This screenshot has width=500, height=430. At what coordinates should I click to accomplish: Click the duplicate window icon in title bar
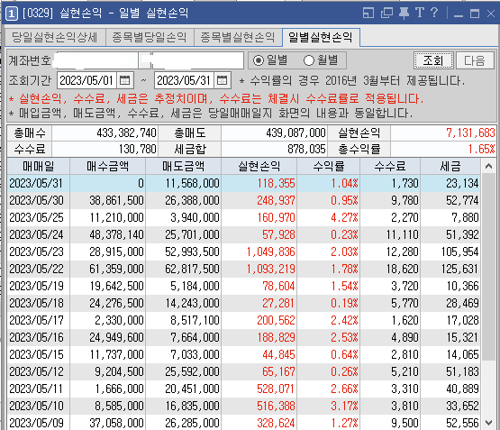coord(386,14)
